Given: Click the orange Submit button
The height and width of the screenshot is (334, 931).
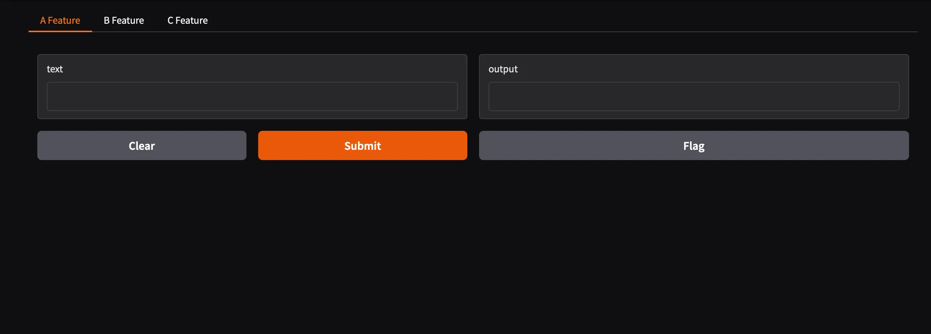Looking at the screenshot, I should [x=362, y=145].
